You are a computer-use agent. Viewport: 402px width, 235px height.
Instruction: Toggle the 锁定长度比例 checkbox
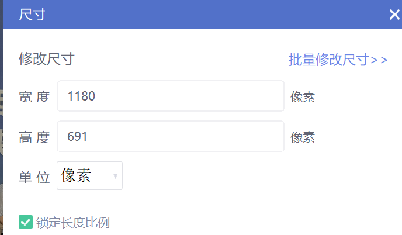point(25,222)
